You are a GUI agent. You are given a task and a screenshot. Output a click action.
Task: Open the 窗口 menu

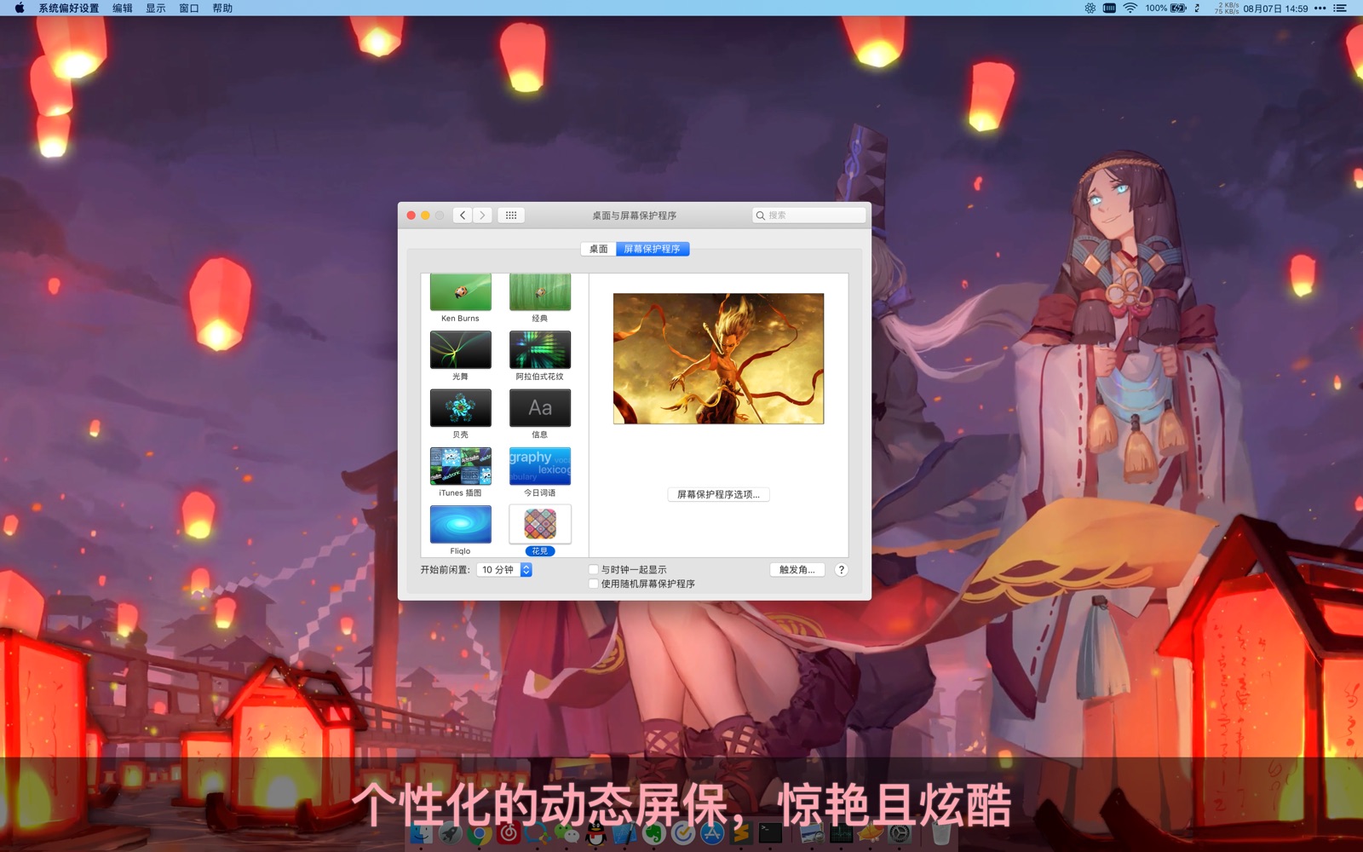click(189, 9)
